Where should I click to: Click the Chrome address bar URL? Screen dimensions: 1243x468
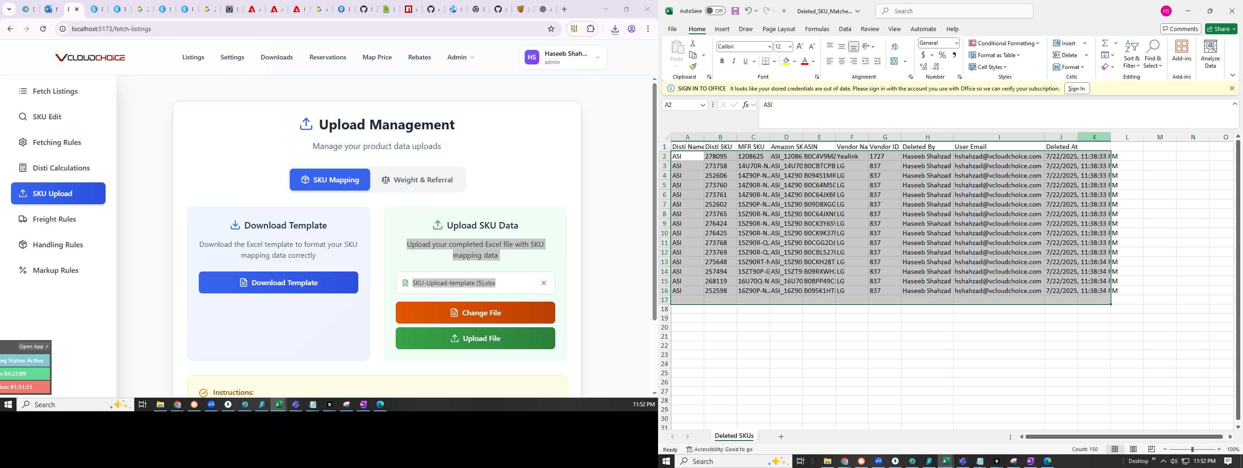[112, 29]
